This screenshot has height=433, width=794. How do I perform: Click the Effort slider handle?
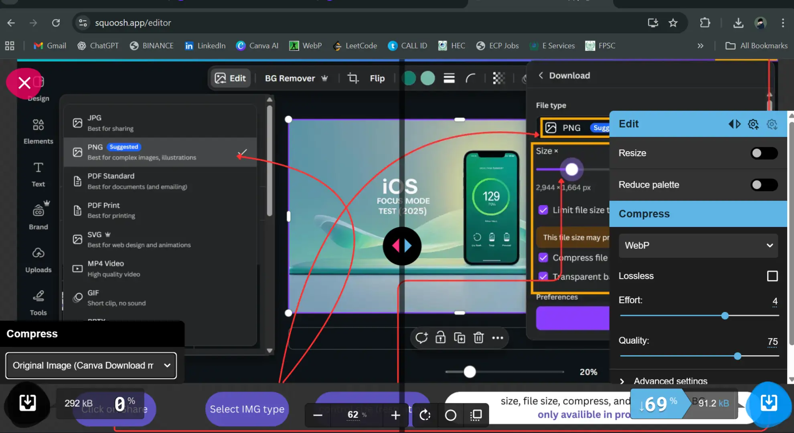point(725,316)
